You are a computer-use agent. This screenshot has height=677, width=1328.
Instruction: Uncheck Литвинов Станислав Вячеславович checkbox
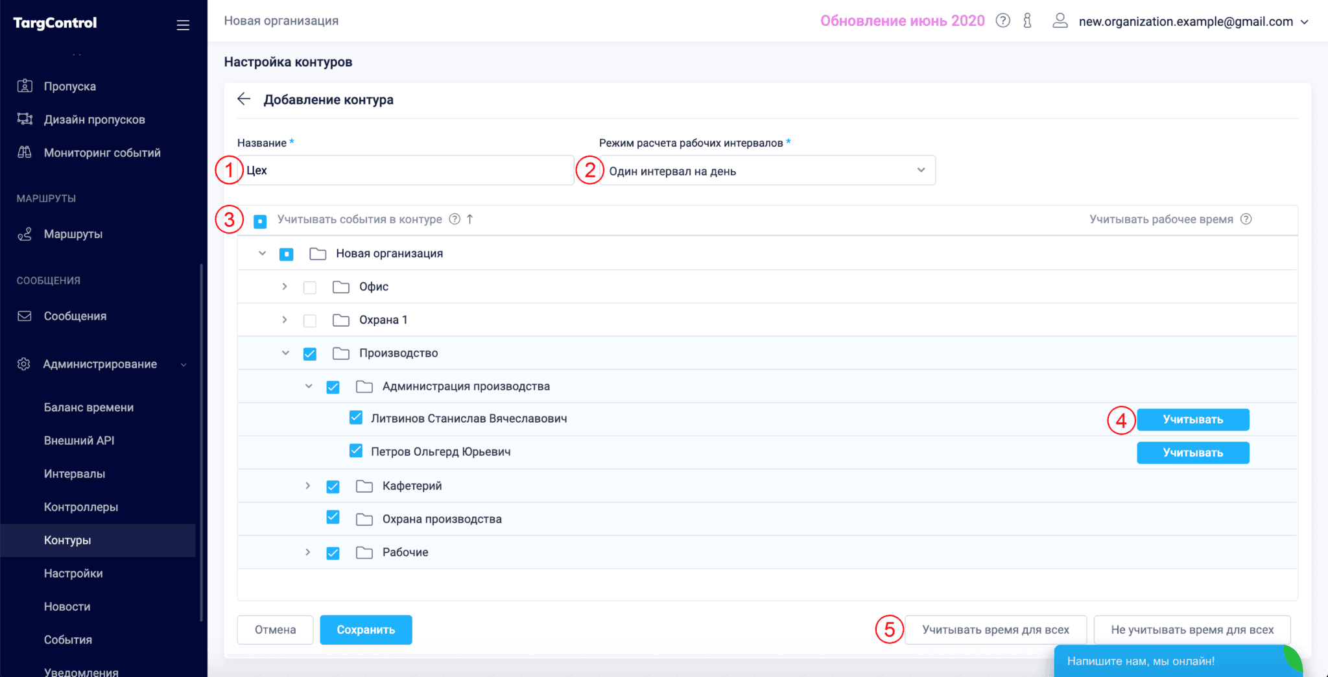tap(356, 418)
